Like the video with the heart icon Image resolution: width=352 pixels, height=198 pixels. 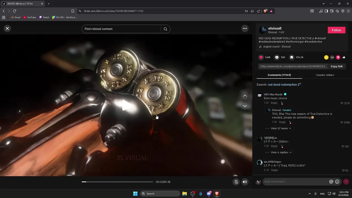pos(261,57)
